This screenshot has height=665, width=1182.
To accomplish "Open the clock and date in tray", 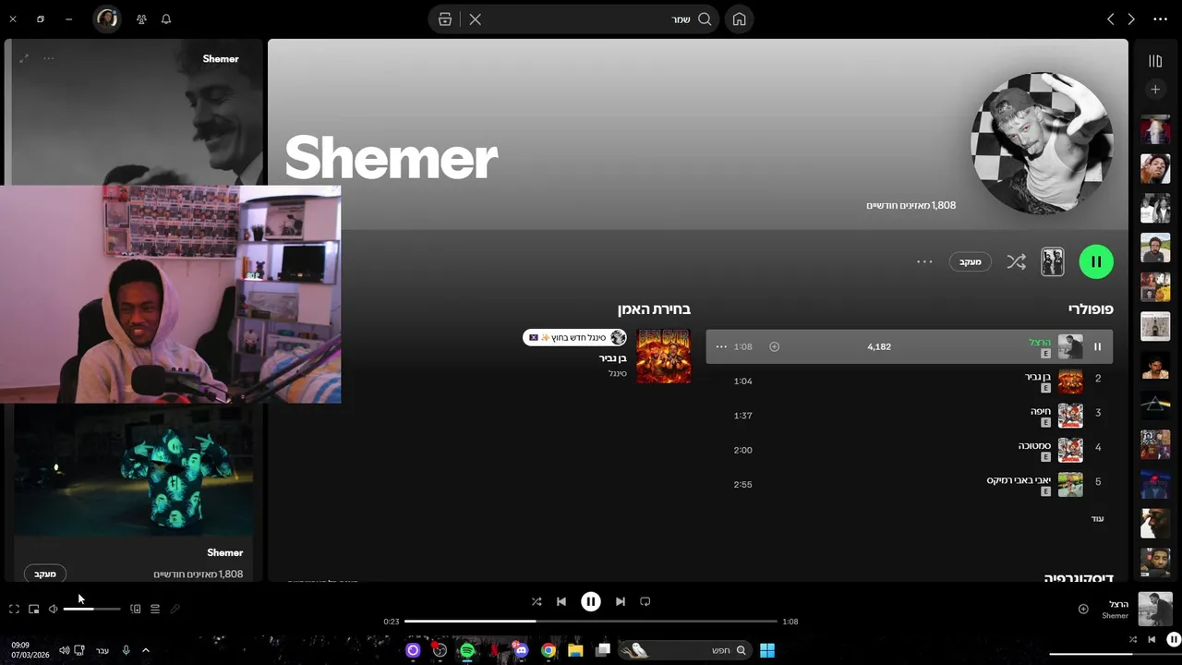I will click(30, 650).
